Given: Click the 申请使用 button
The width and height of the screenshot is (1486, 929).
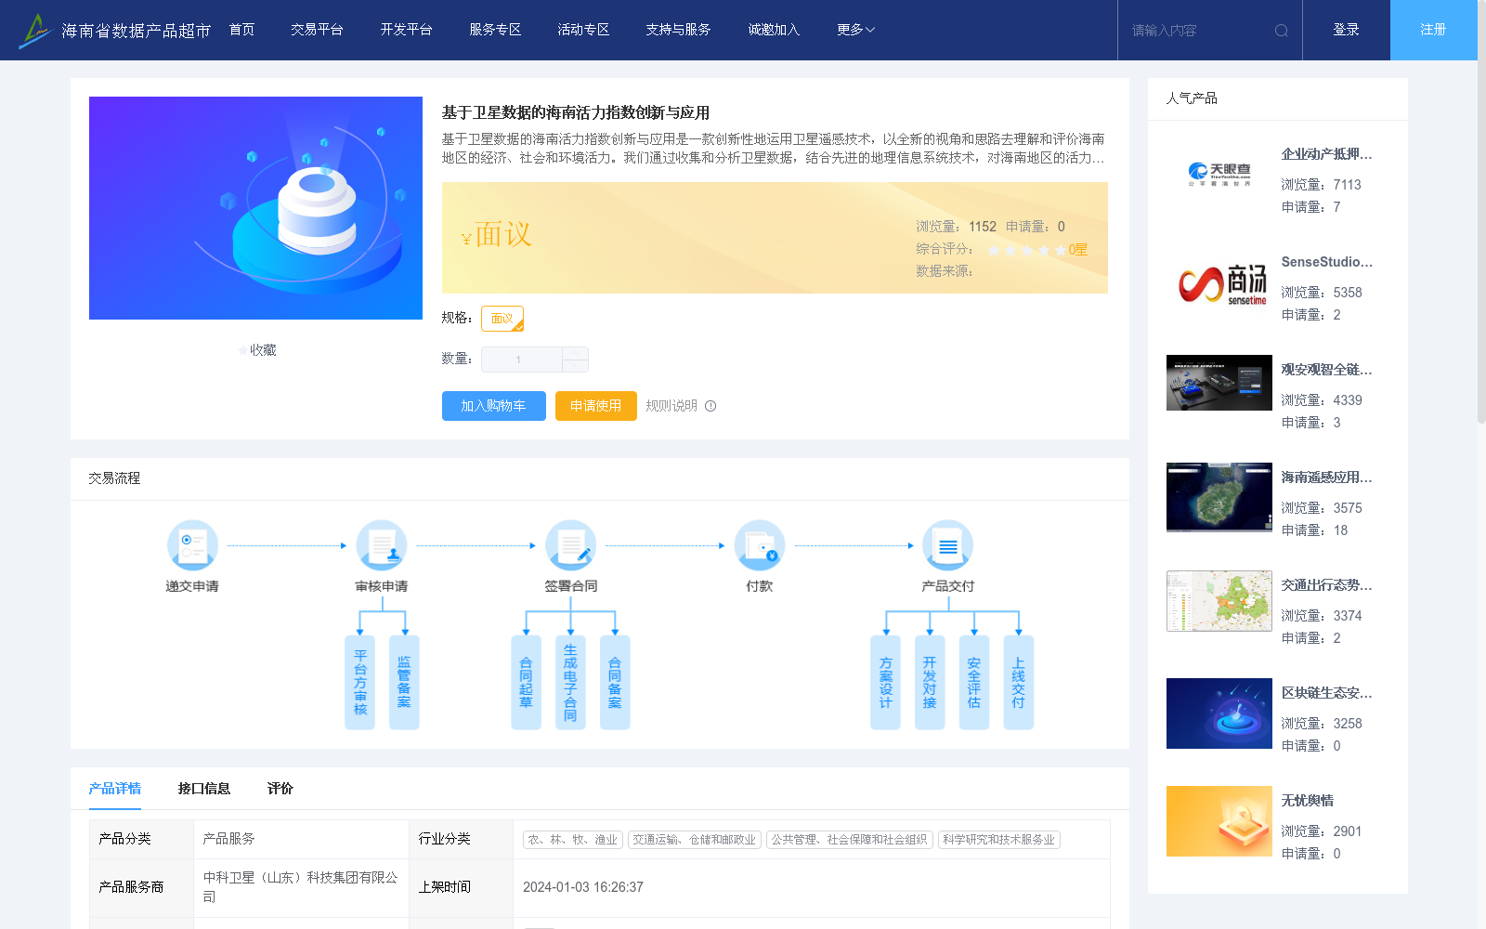Looking at the screenshot, I should tap(596, 406).
